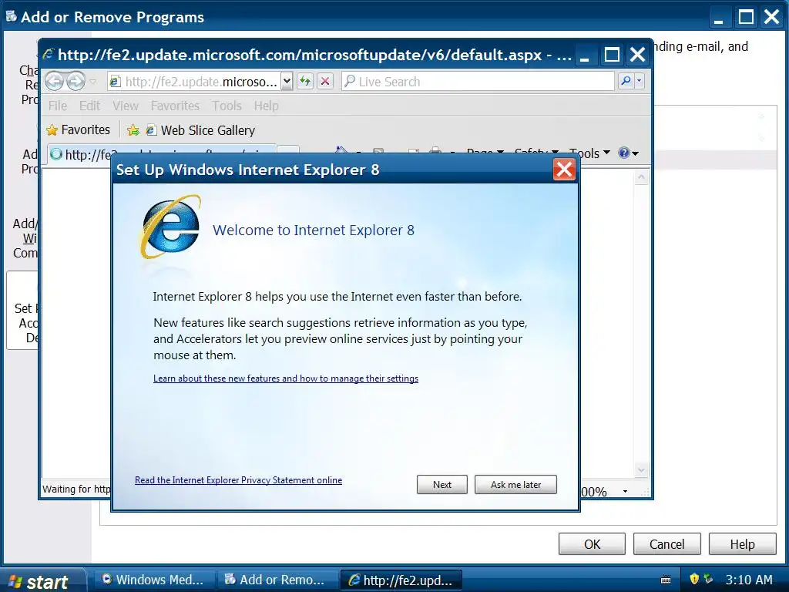Select the http://fe2 browser tab
Image resolution: width=789 pixels, height=592 pixels.
click(x=162, y=154)
